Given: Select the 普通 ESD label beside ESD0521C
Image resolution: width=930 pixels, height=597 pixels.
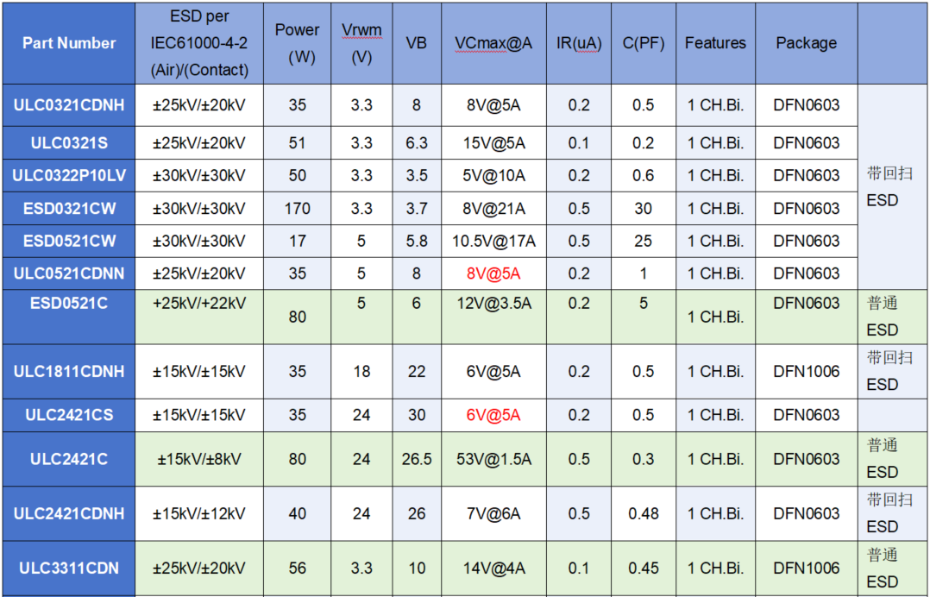Looking at the screenshot, I should [x=889, y=317].
